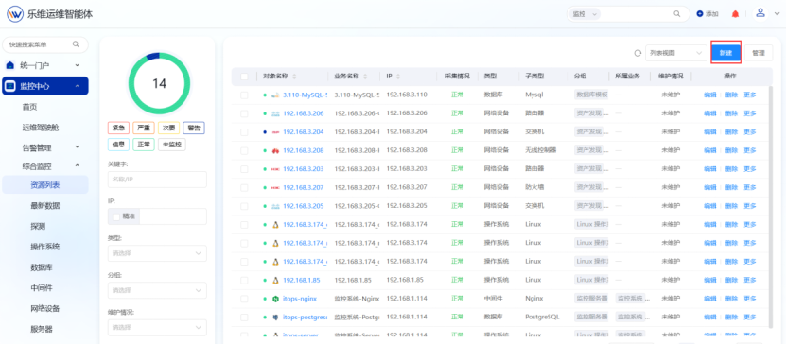Open the 监控 search scope dropdown
The height and width of the screenshot is (344, 786).
coord(585,14)
